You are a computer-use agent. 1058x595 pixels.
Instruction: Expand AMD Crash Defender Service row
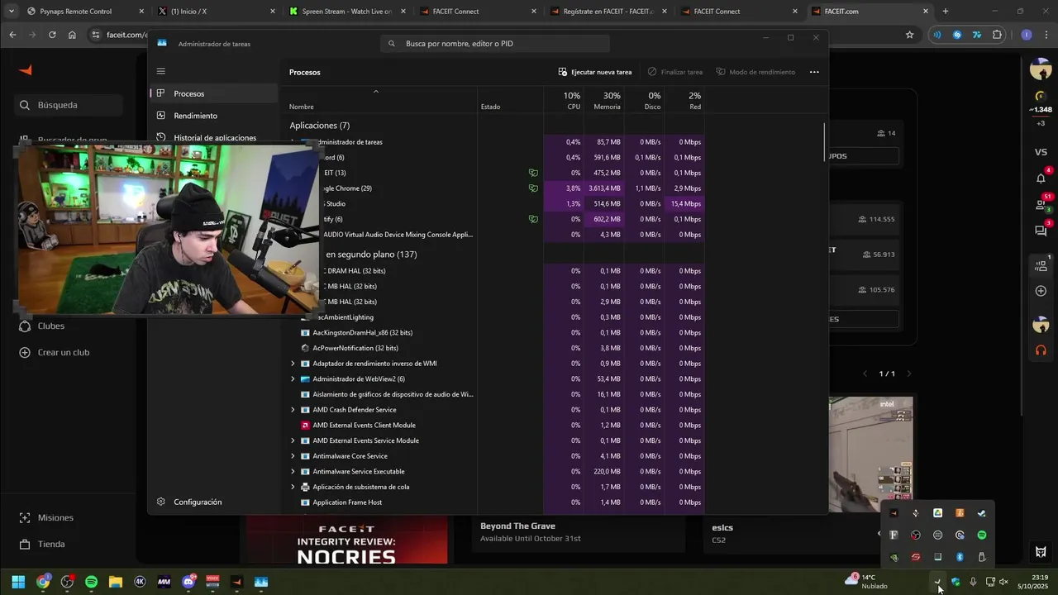tap(293, 410)
